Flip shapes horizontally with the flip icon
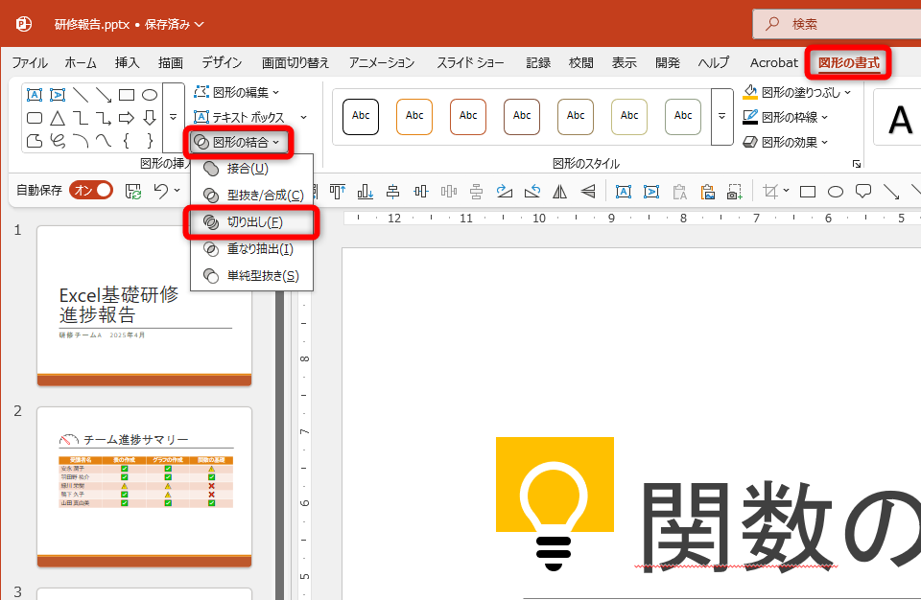This screenshot has width=921, height=600. point(560,192)
